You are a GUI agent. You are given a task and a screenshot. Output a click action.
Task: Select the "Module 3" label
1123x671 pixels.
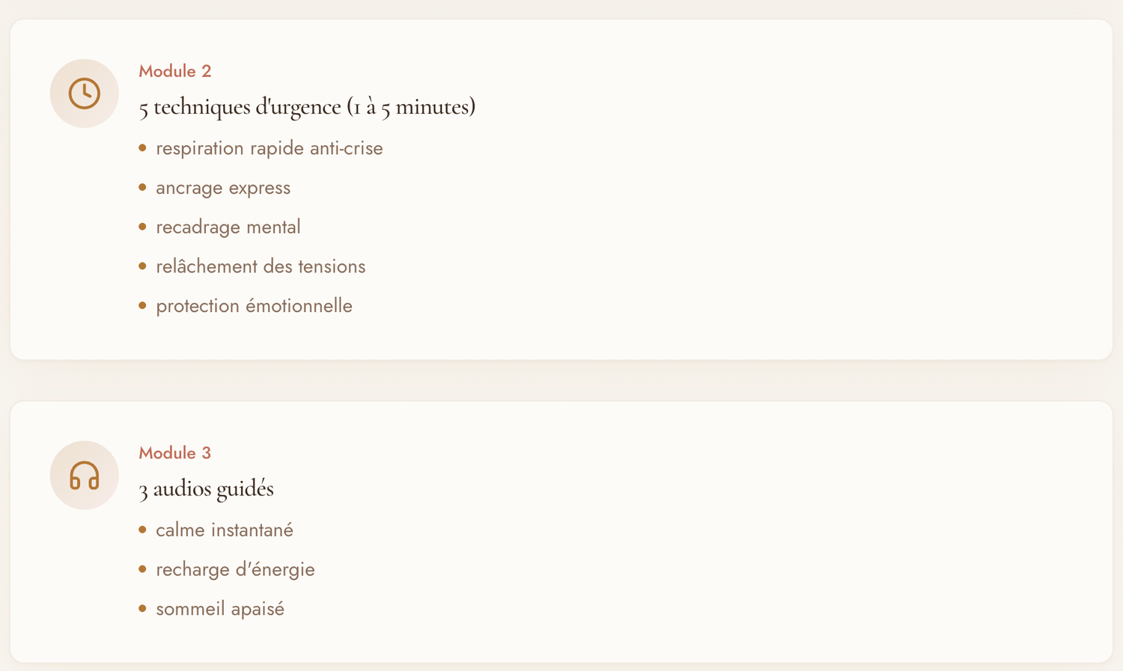coord(175,453)
